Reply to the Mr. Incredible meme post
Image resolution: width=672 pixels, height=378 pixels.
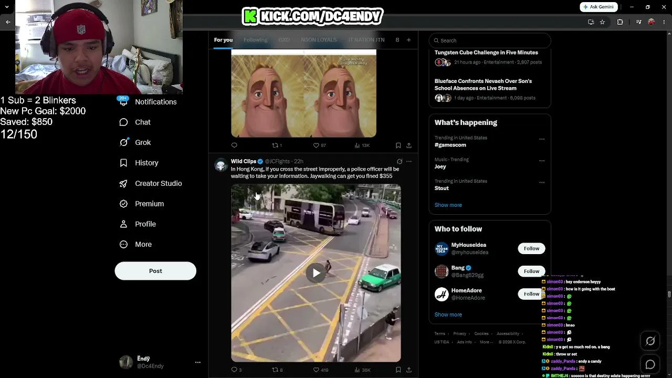(234, 145)
